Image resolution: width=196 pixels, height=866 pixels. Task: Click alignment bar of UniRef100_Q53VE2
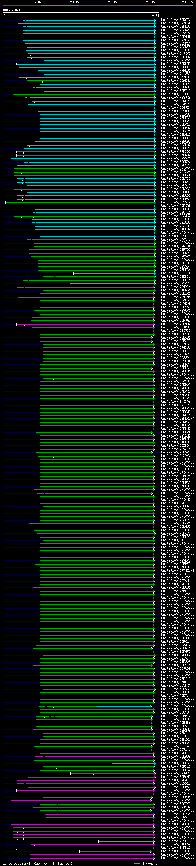(81, 202)
